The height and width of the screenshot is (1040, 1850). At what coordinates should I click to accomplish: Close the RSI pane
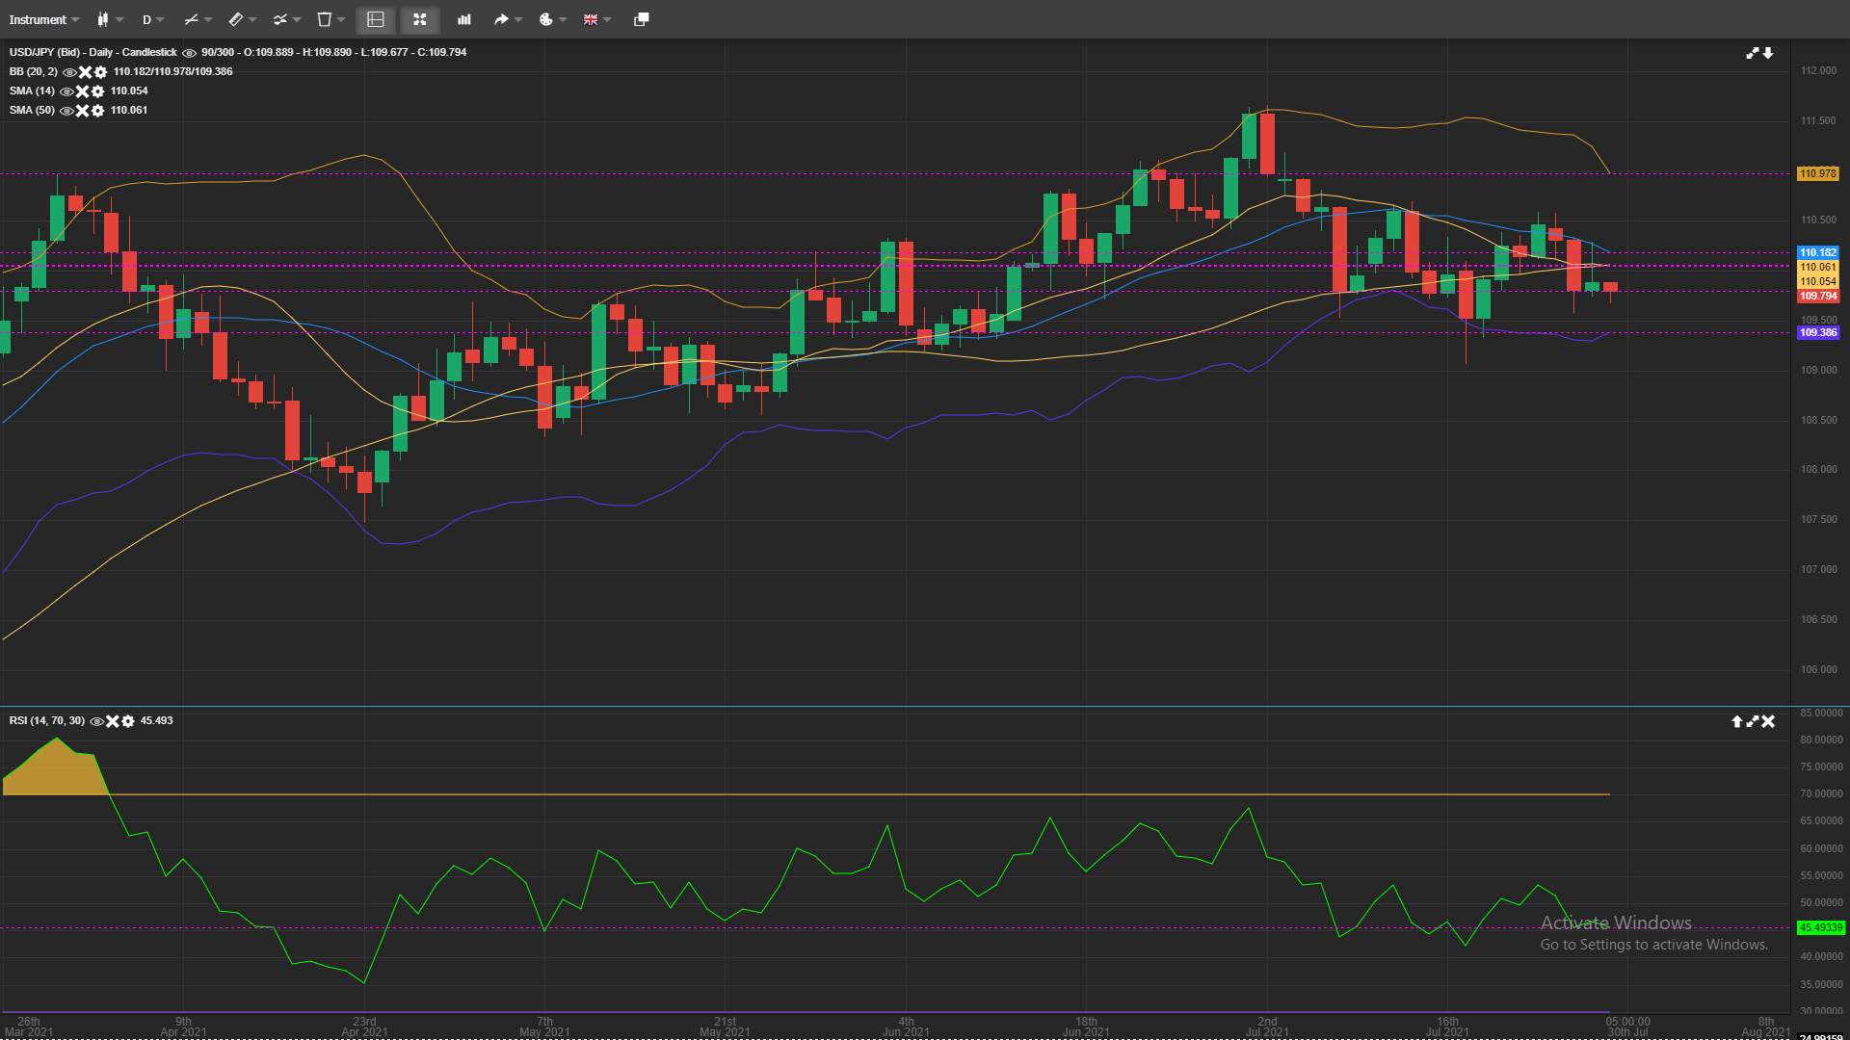coord(1768,721)
